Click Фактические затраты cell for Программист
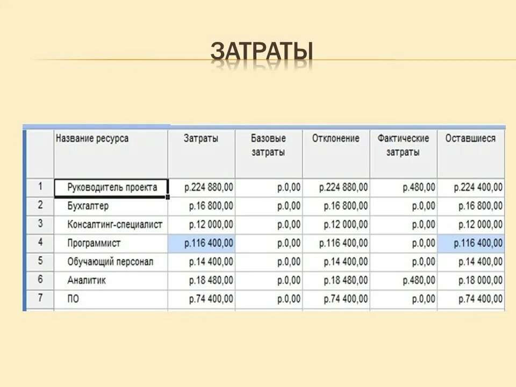This screenshot has height=387, width=516. pos(404,243)
